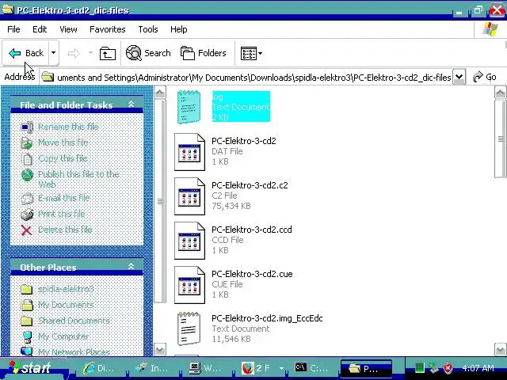Image resolution: width=507 pixels, height=380 pixels.
Task: Open the Start menu
Action: (x=32, y=367)
